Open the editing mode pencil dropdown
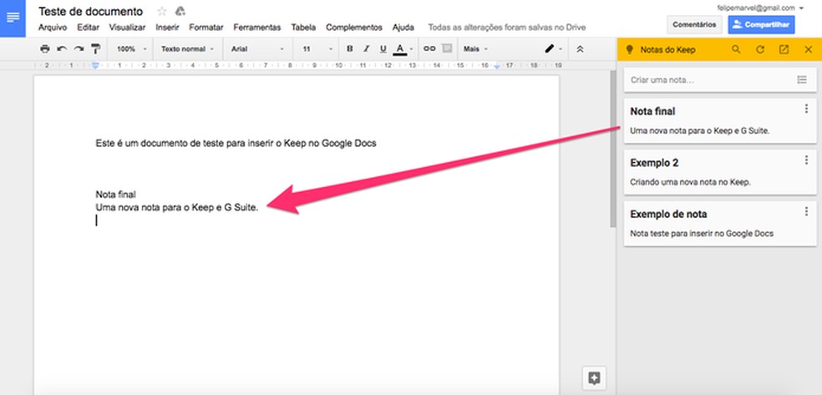Image resolution: width=822 pixels, height=395 pixels. (x=553, y=48)
